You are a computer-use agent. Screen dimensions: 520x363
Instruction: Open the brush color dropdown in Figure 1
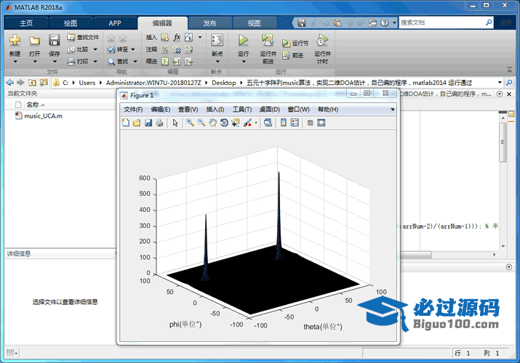256,123
